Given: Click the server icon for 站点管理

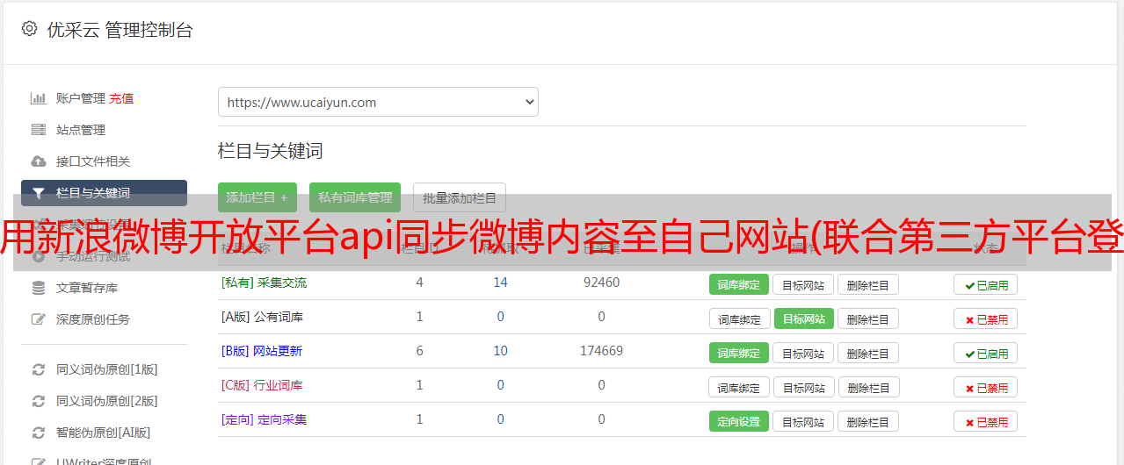Looking at the screenshot, I should pos(39,130).
